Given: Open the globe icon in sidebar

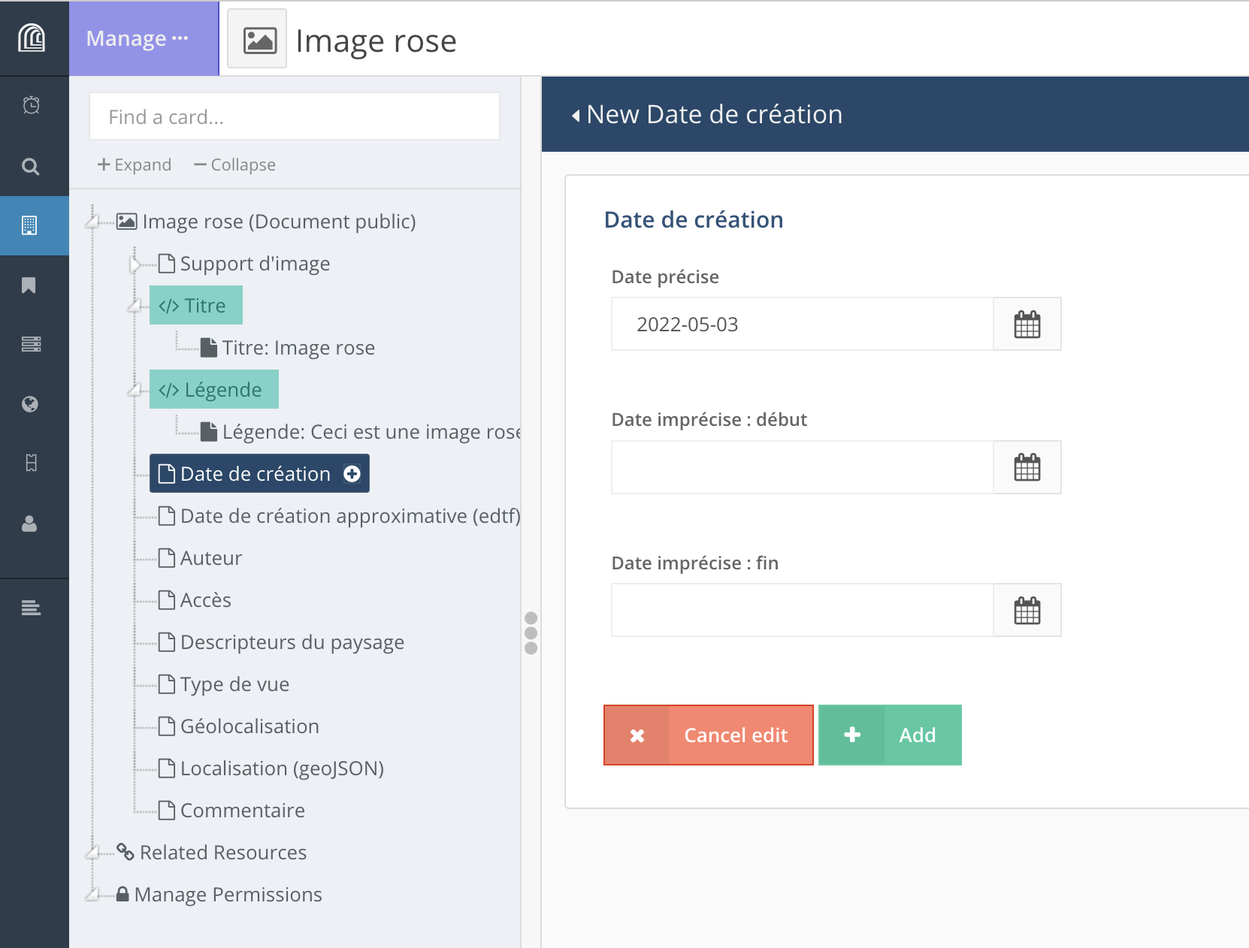Looking at the screenshot, I should pos(30,404).
